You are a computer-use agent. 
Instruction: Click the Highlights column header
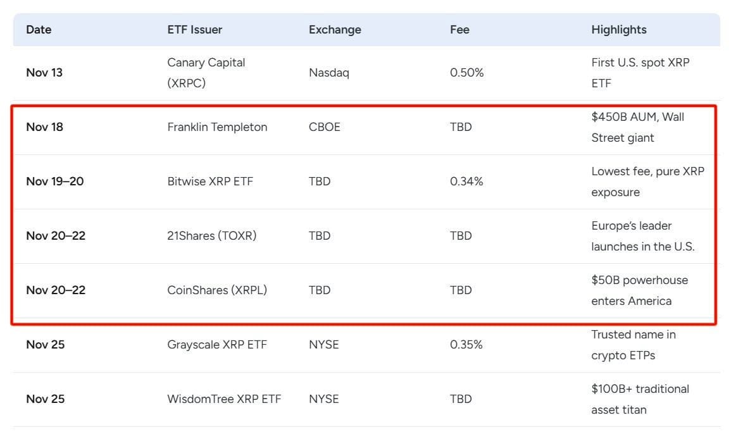pyautogui.click(x=618, y=30)
